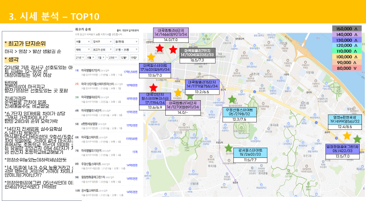The height and width of the screenshot is (206, 366).
Task: Click the yellow star above the 마곡힐스테이트 label
Action: 151,57
